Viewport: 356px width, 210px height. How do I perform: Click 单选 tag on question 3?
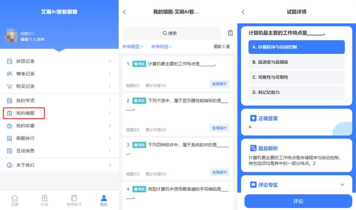tap(139, 145)
